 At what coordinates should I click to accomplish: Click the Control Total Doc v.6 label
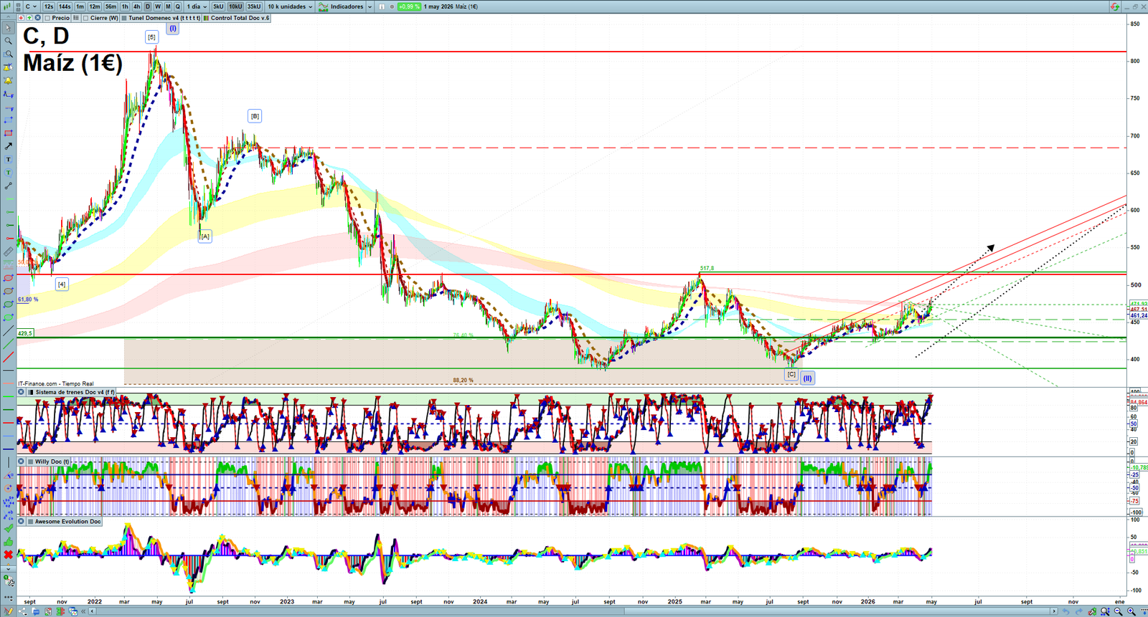[240, 18]
